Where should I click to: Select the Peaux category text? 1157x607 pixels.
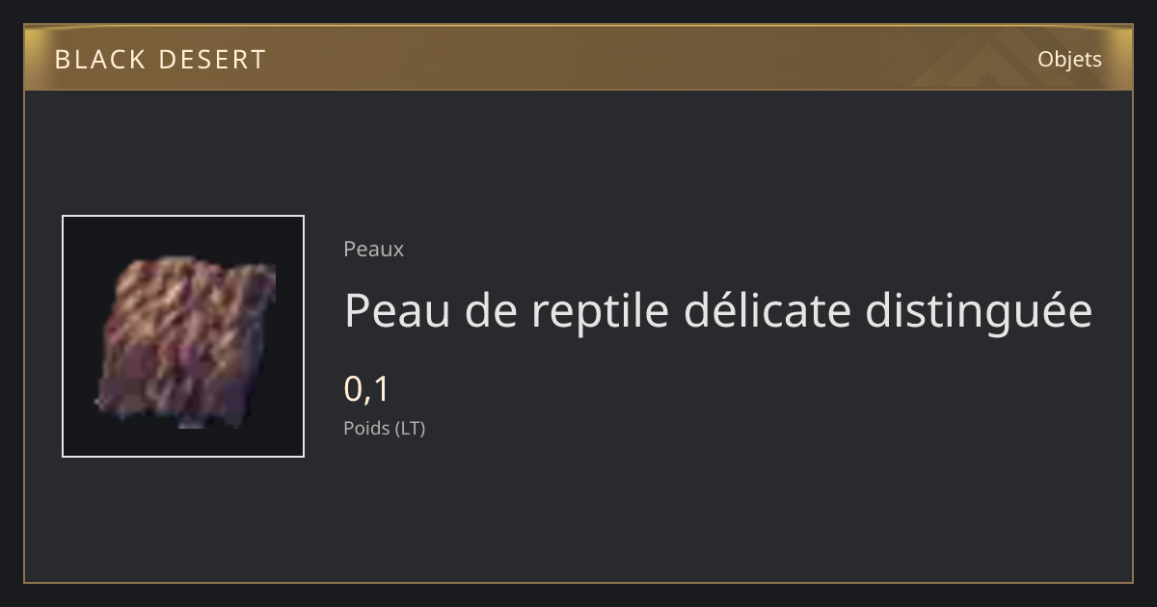(x=373, y=249)
